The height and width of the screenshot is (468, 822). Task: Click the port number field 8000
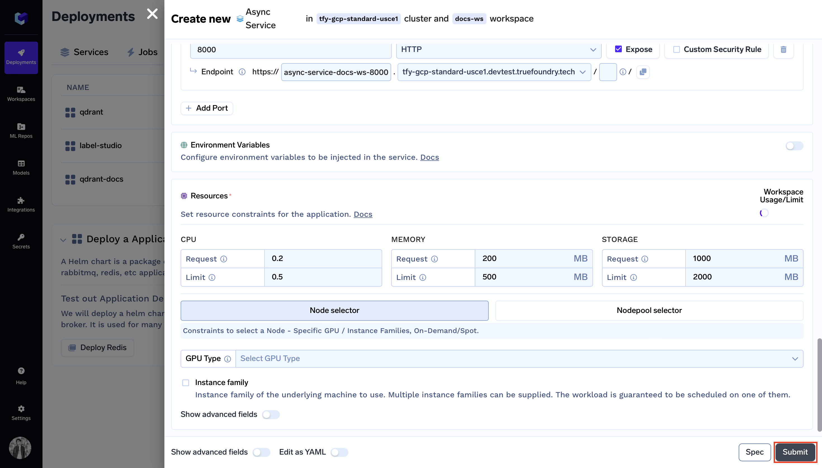(x=291, y=50)
